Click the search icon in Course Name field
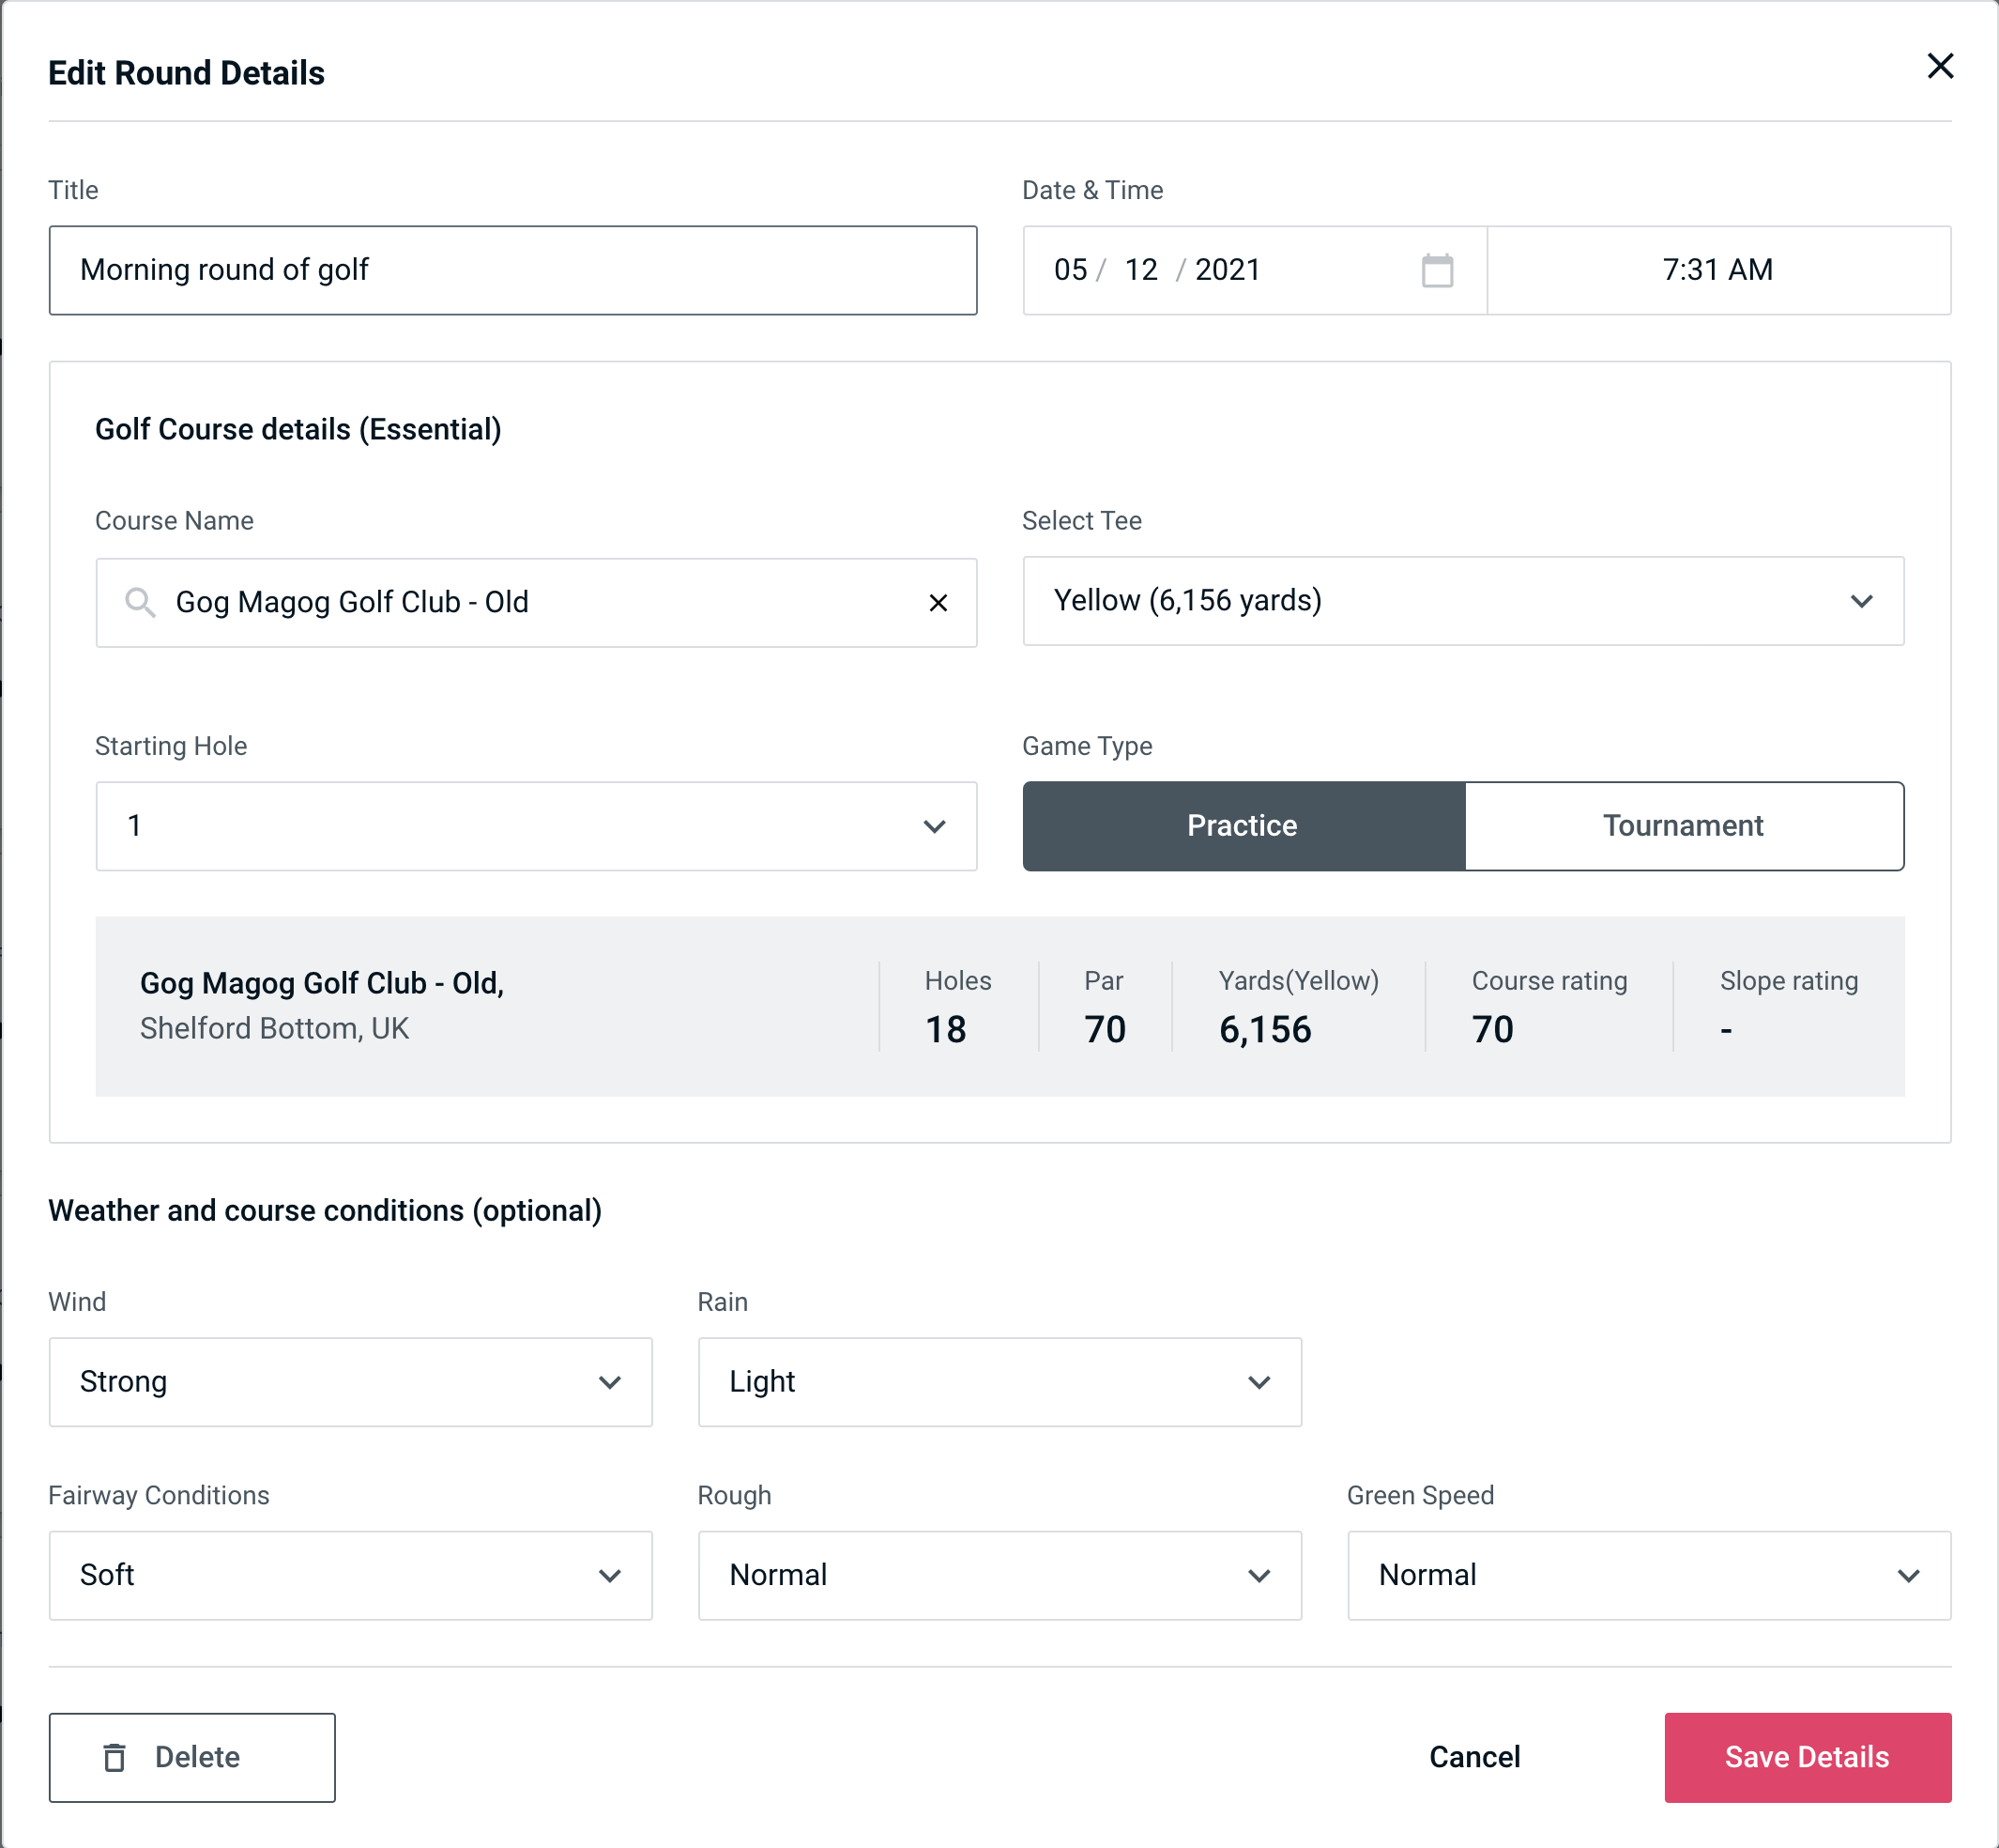This screenshot has width=1999, height=1848. click(139, 603)
